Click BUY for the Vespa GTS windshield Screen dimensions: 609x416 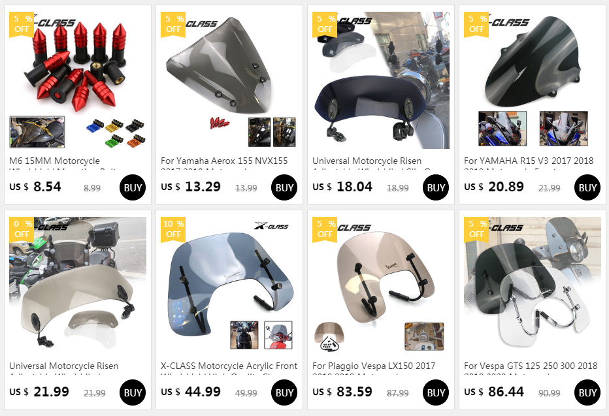tap(587, 392)
